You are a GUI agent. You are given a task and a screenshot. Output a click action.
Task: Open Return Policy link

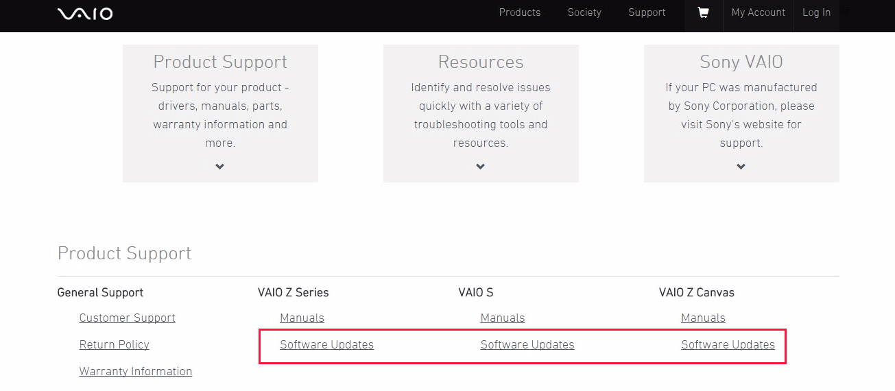tap(115, 344)
